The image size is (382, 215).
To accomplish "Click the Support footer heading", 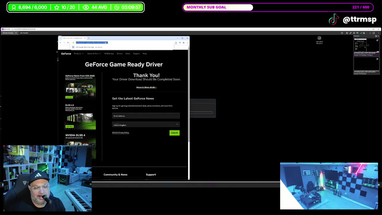I will point(151,175).
